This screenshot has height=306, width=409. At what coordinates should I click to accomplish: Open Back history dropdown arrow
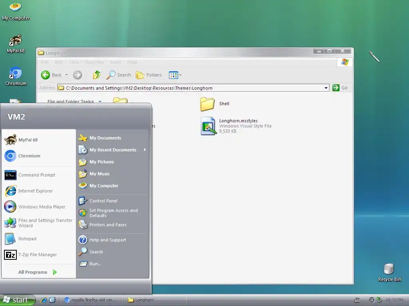67,75
